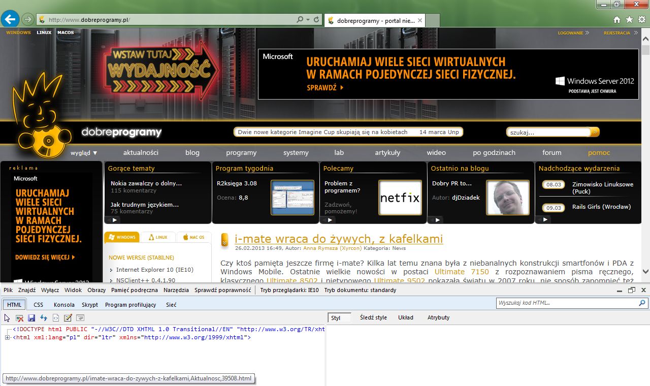Click the netfix thumbnail in Polecamy
The image size is (650, 386).
(400, 198)
